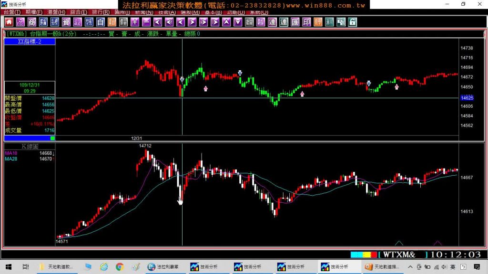The image size is (488, 274).
Task: Click the double-left rewind arrow icon
Action: [x=169, y=22]
